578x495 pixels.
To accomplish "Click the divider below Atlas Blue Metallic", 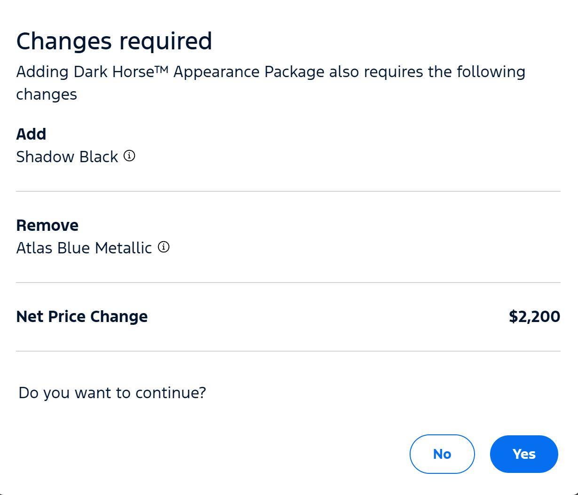I will (288, 283).
